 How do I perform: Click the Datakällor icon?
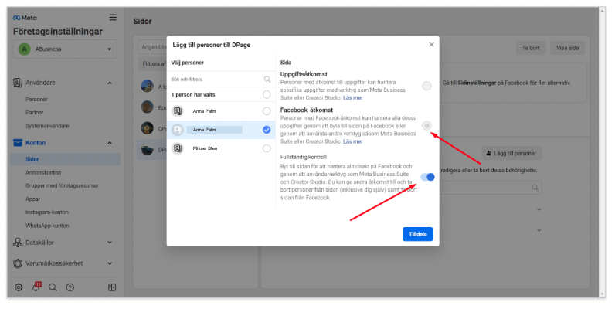(x=18, y=243)
